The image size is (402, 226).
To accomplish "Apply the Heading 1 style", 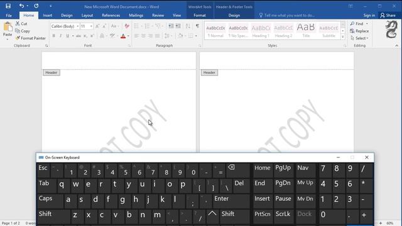I will (261, 31).
